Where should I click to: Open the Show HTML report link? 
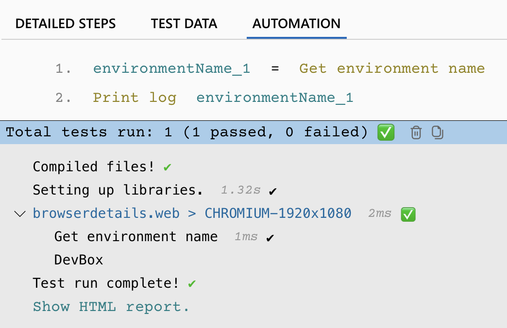111,307
